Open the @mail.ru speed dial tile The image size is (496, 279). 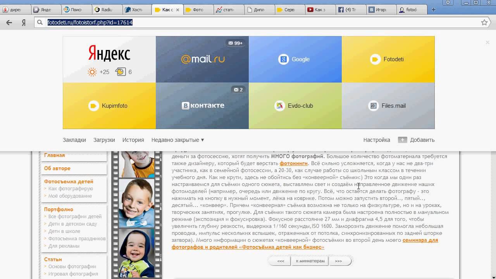click(202, 59)
